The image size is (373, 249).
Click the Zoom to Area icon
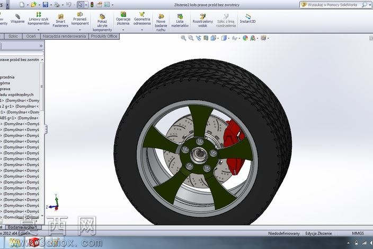[x=191, y=38]
